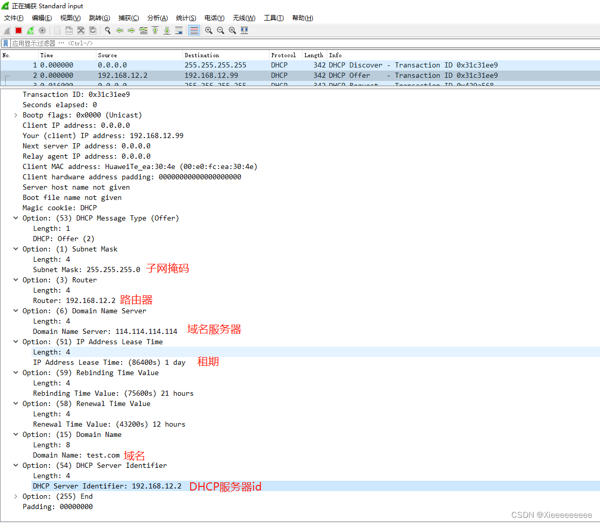This screenshot has height=523, width=600.
Task: Go back in packet history
Action: [x=119, y=30]
